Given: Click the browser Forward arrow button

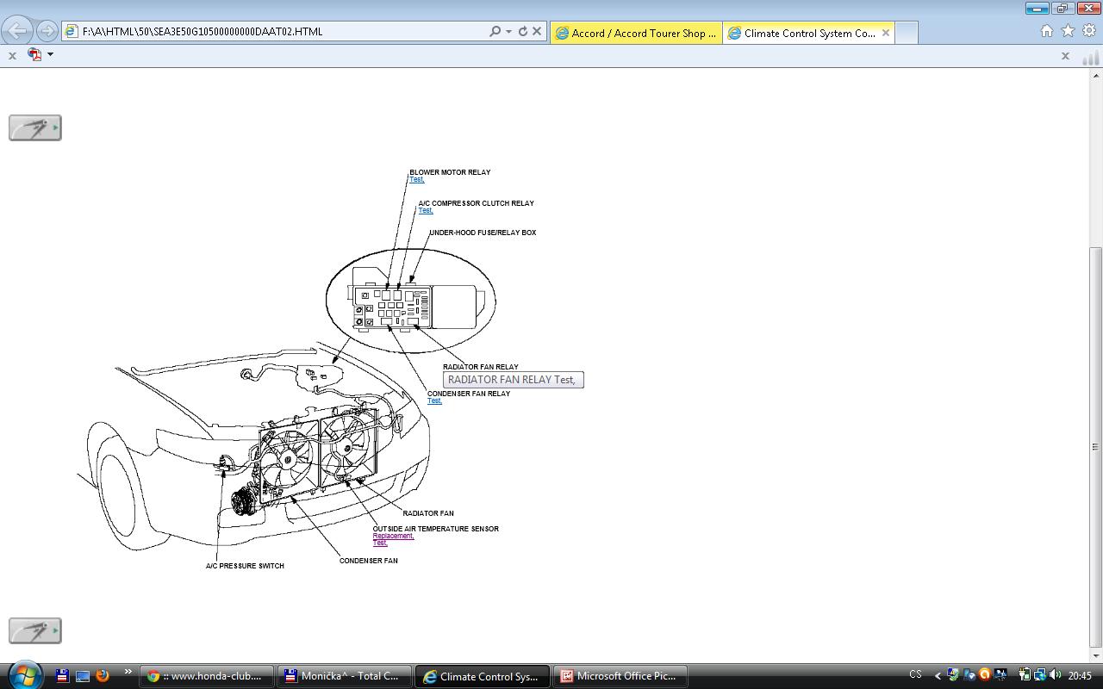Looking at the screenshot, I should tap(47, 32).
